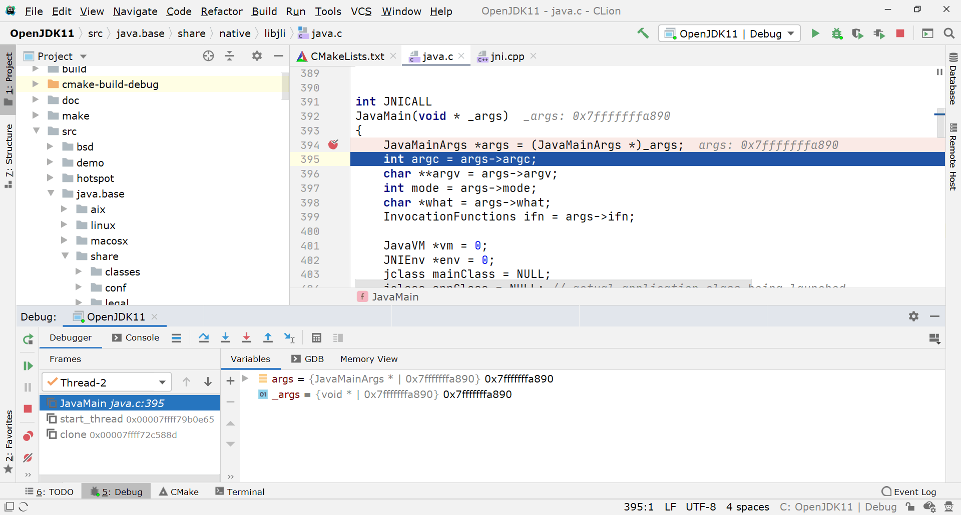Open Evaluate Expression calculator icon
The height and width of the screenshot is (515, 961).
316,338
